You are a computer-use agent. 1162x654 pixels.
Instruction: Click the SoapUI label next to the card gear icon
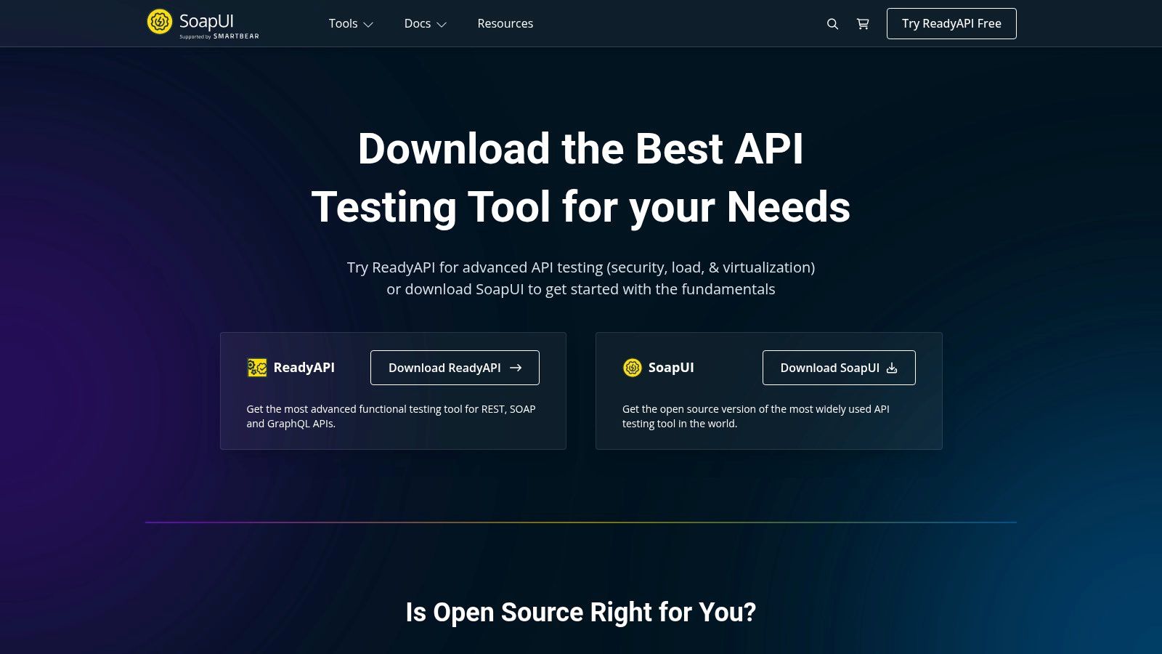671,368
